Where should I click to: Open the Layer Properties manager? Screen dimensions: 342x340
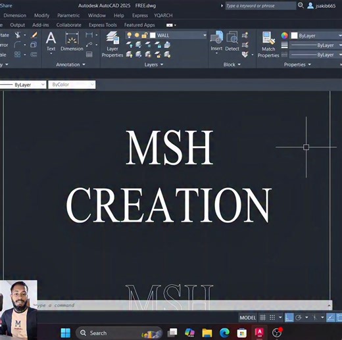point(112,44)
